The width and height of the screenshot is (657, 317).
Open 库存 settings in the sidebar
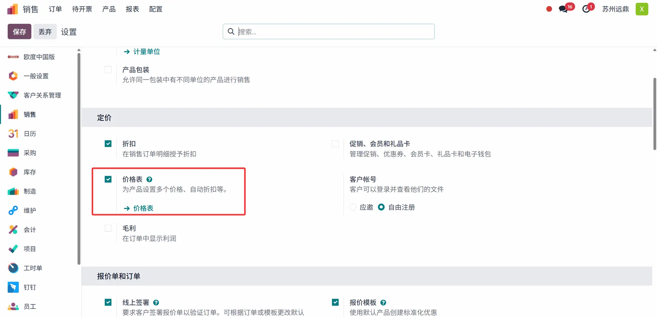pyautogui.click(x=30, y=172)
